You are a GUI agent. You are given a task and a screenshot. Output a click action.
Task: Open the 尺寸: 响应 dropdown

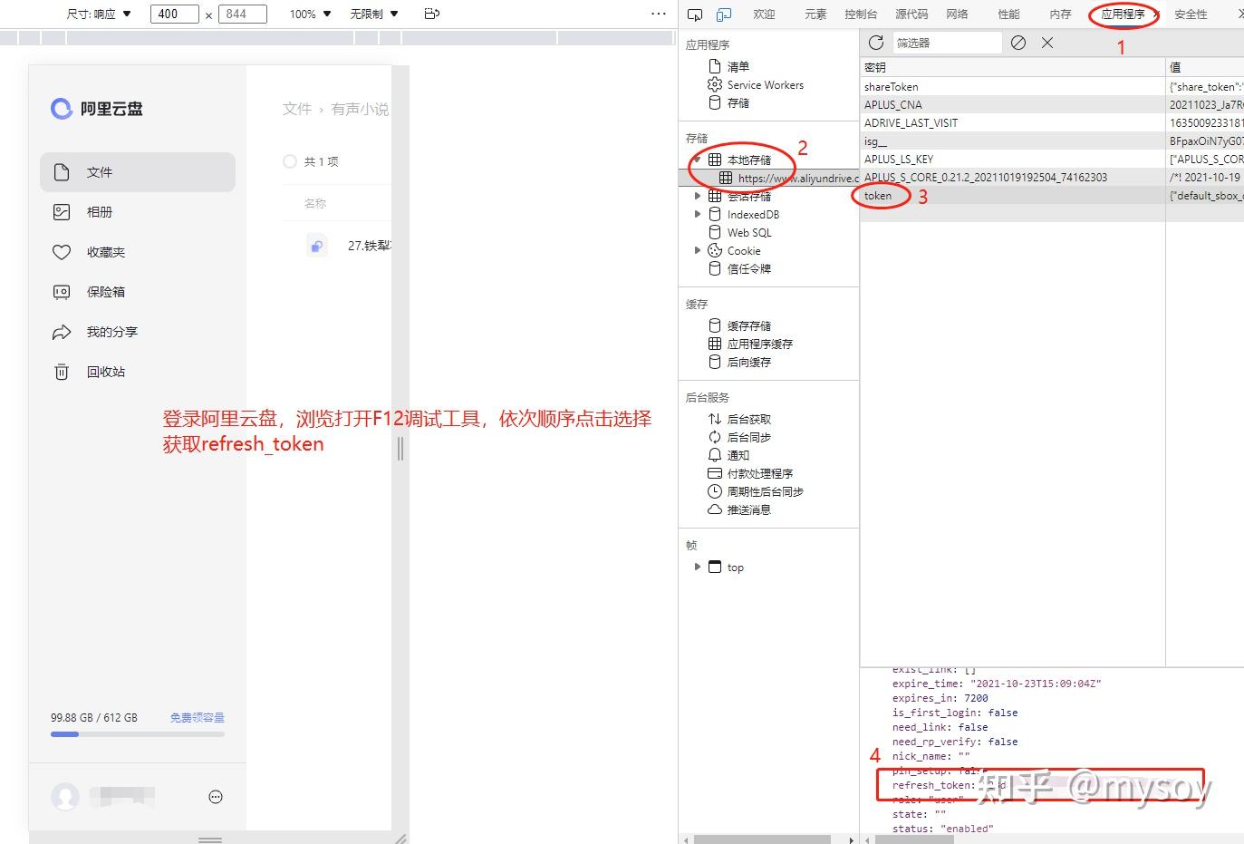coord(99,14)
